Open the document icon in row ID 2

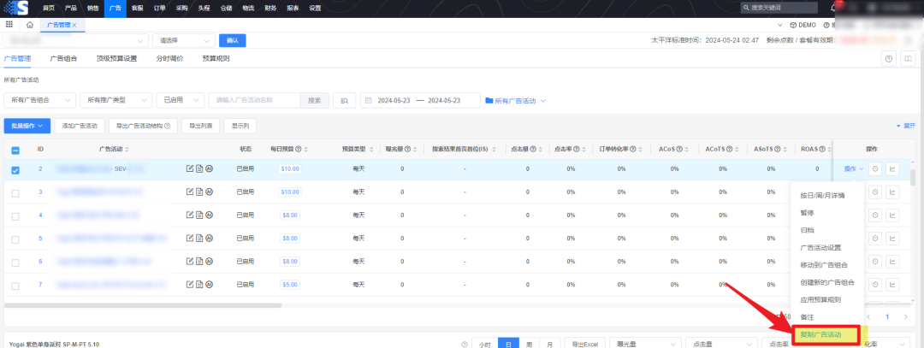(x=199, y=168)
